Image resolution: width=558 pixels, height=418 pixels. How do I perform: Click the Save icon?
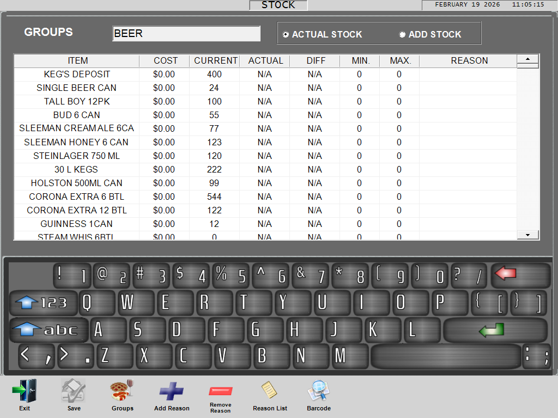tap(73, 391)
